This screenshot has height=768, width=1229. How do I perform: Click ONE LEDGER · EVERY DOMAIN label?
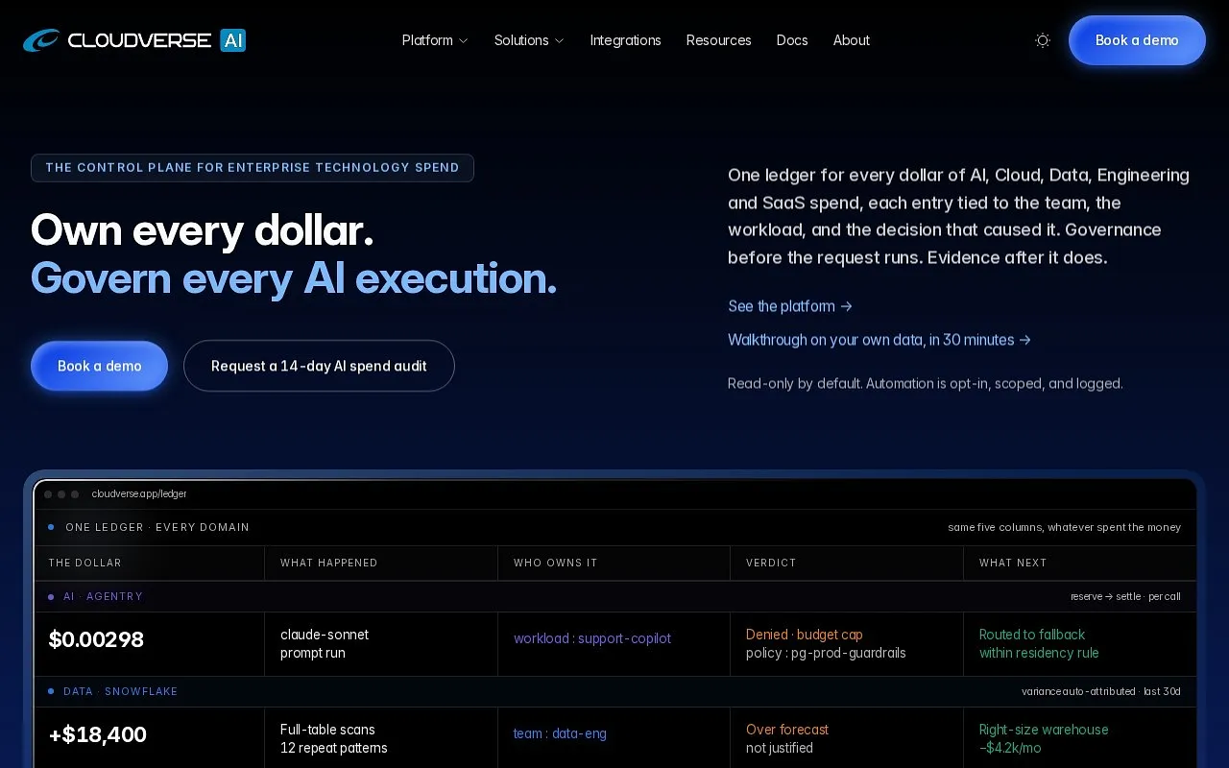coord(157,528)
